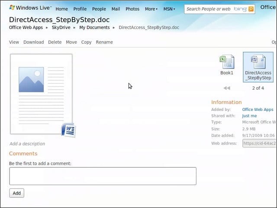
Task: Click the previous file double-arrow icon
Action: coord(227,88)
